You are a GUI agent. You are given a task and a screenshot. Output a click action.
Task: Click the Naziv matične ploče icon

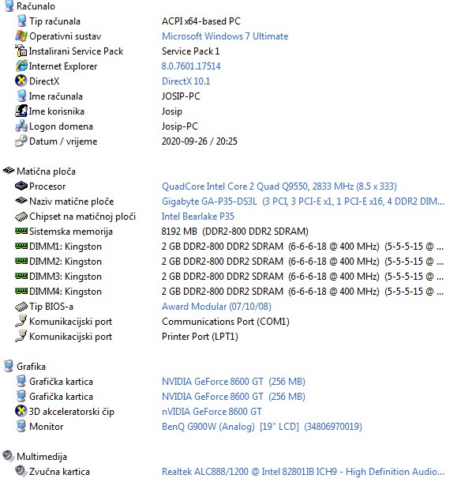pos(21,201)
